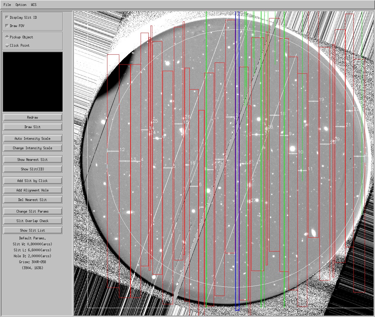The image size is (375, 317).
Task: Click slit label 29 on the image
Action: 337,139
